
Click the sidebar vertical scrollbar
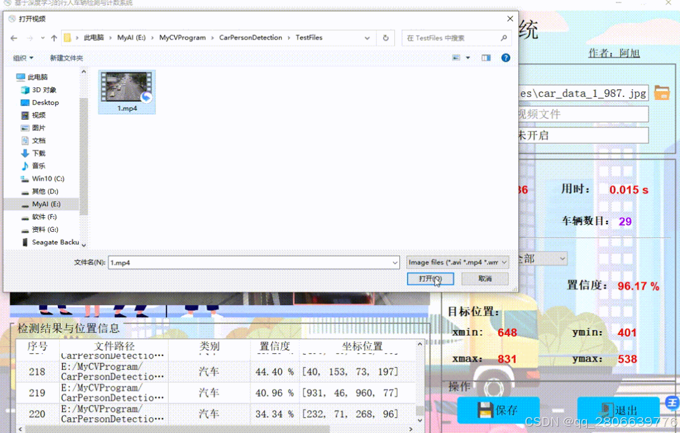(x=84, y=157)
